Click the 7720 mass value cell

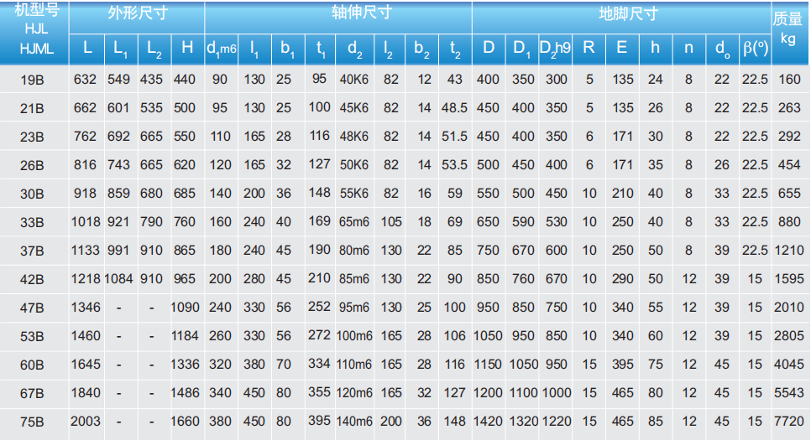tap(789, 422)
